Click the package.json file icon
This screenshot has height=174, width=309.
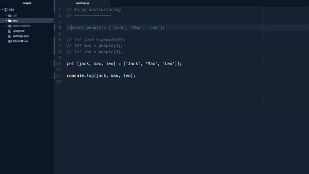(10, 36)
